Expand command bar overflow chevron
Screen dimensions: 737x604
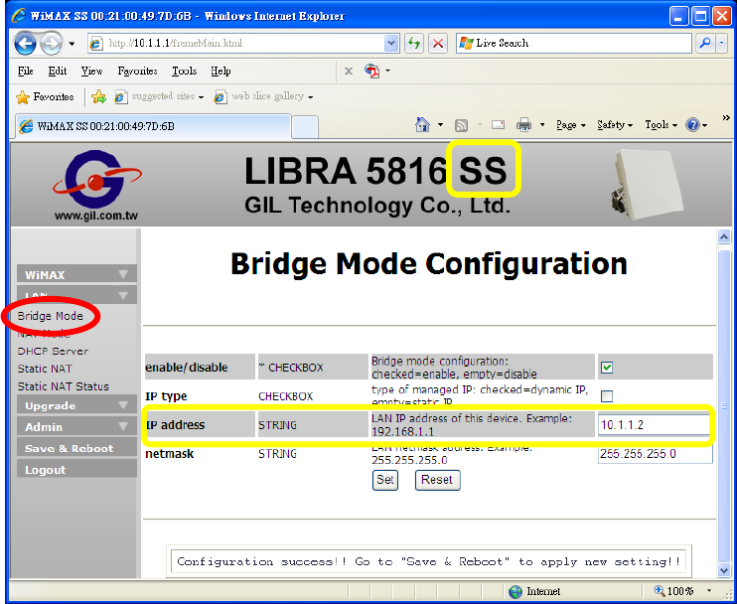click(726, 117)
